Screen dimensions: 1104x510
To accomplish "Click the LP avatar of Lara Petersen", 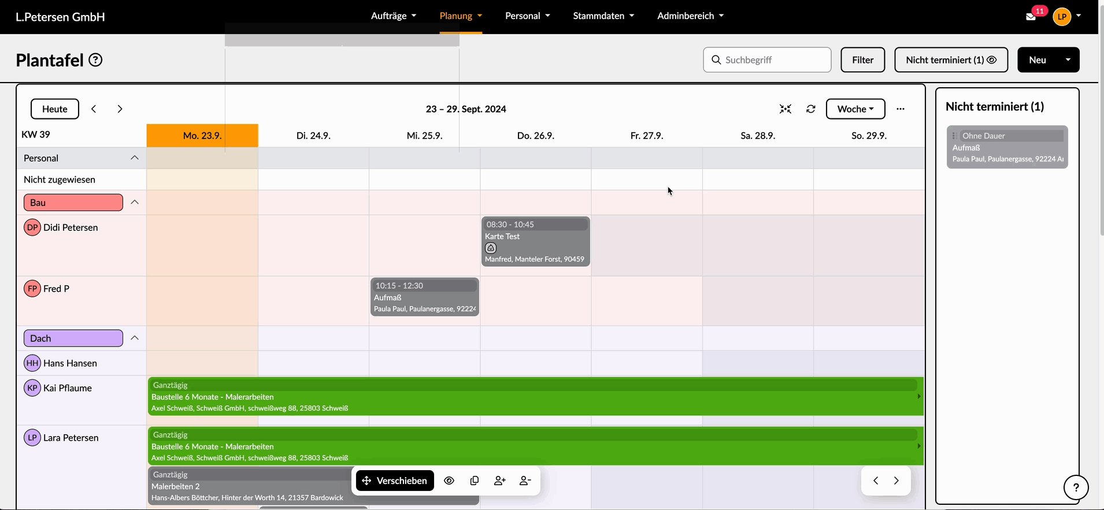I will tap(32, 437).
